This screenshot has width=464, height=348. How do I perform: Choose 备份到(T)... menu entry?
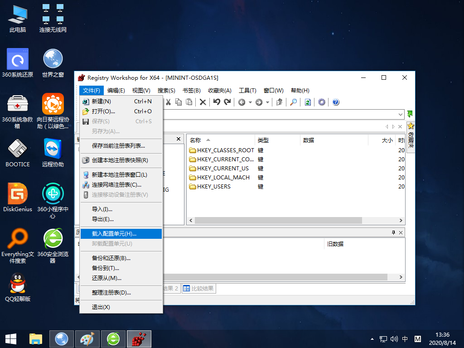point(121,268)
